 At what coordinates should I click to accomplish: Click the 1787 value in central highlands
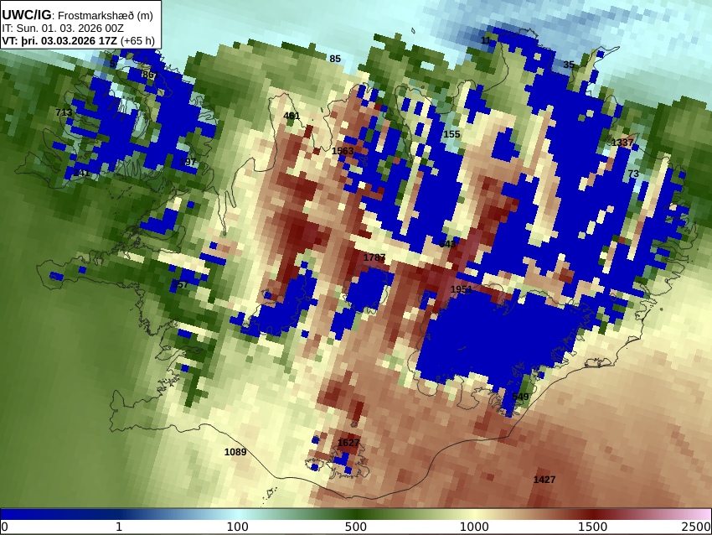tap(374, 257)
